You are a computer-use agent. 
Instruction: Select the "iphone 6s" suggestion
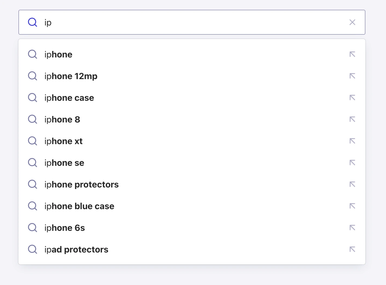[65, 228]
